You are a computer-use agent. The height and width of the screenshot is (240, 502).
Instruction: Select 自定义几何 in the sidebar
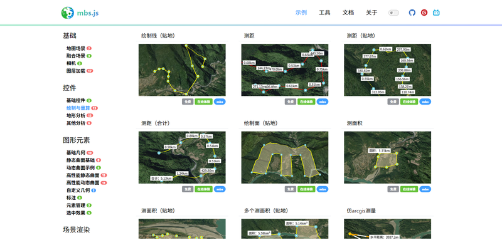[78, 190]
